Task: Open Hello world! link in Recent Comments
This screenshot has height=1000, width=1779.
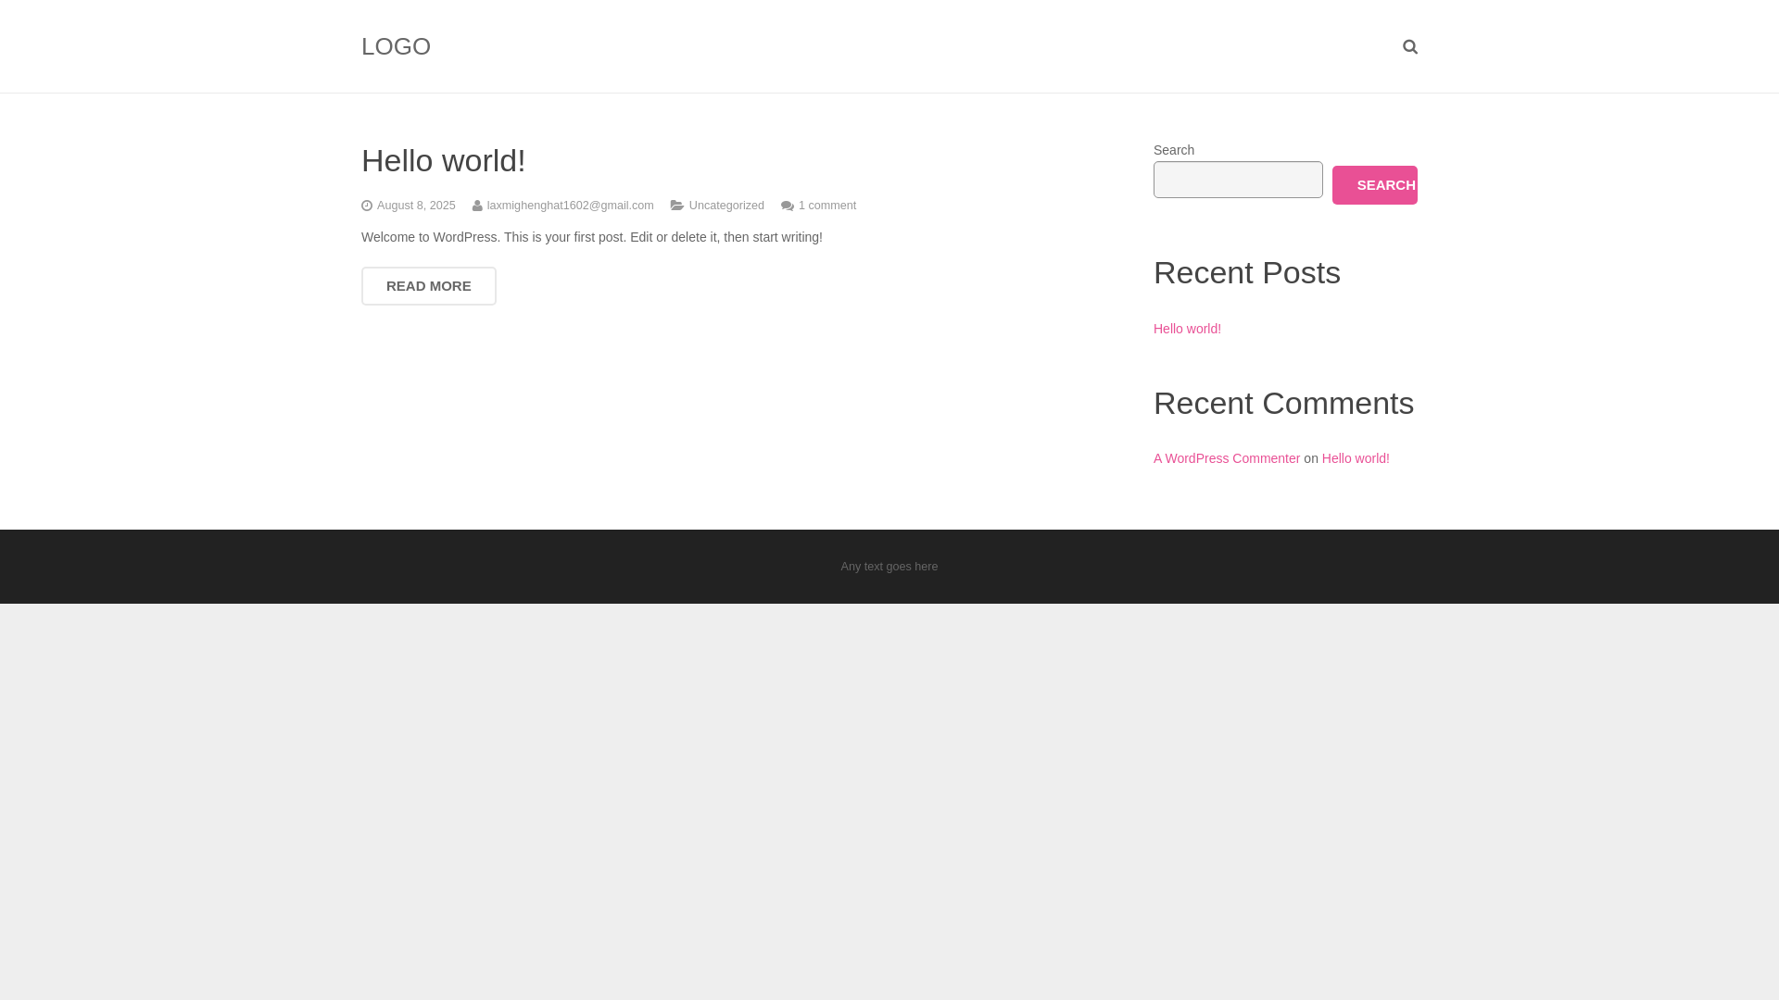Action: tap(1356, 458)
